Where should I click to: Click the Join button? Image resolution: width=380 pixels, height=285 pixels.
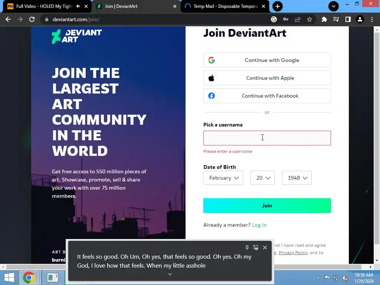click(x=267, y=206)
